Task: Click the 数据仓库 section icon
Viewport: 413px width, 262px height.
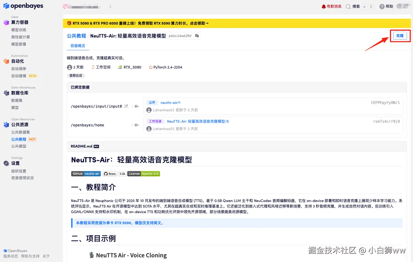Action: point(6,93)
